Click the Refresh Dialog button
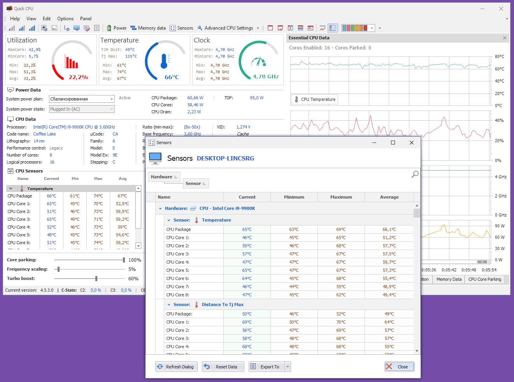 pyautogui.click(x=177, y=367)
